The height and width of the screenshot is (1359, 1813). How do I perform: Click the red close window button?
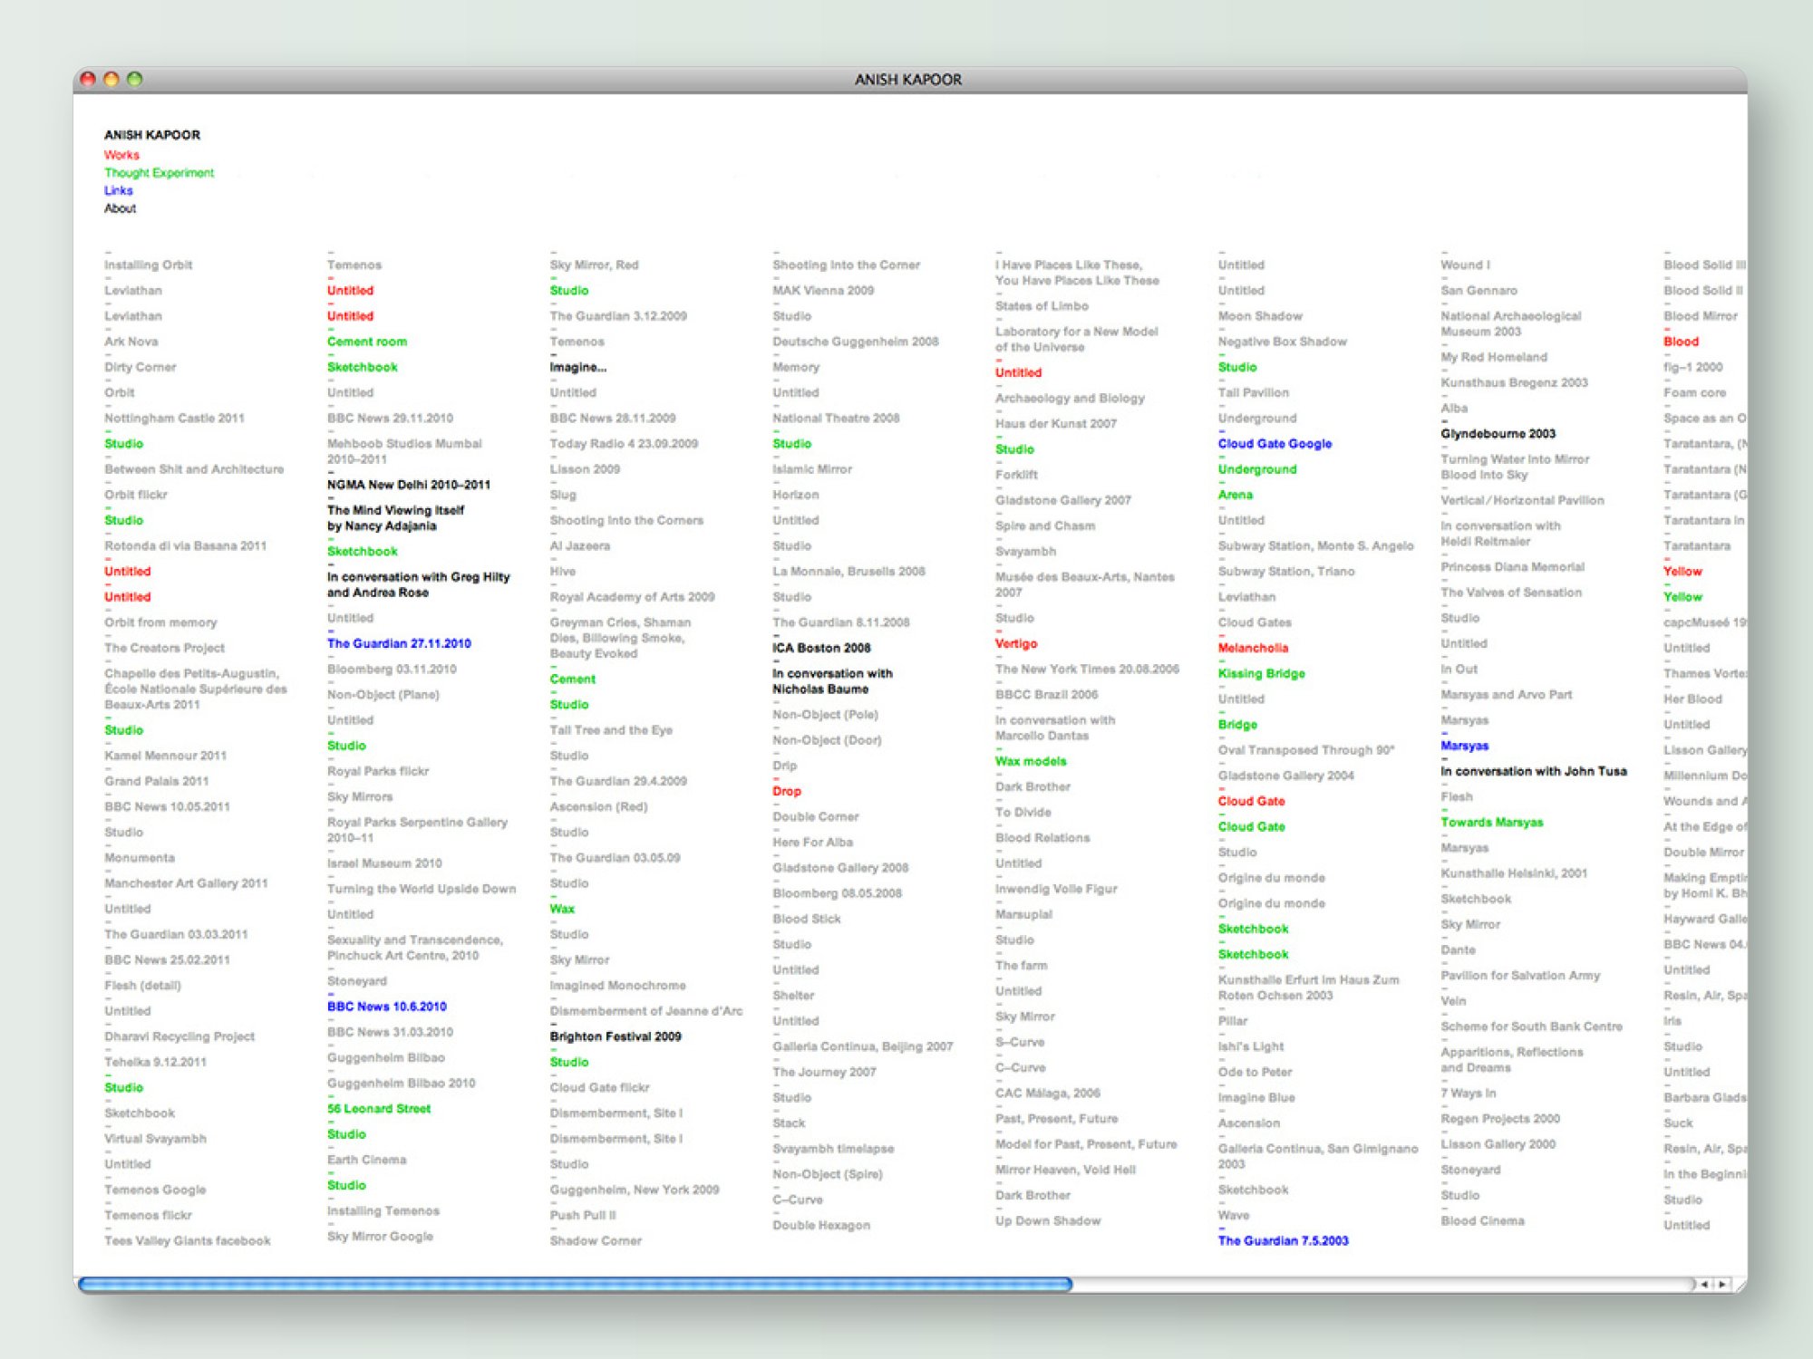(x=88, y=79)
